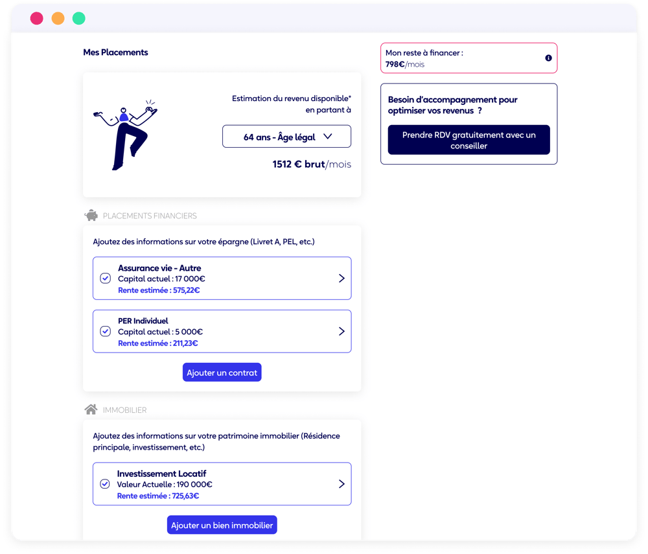Click the "Ajouter un bien immobilier" button

click(222, 525)
